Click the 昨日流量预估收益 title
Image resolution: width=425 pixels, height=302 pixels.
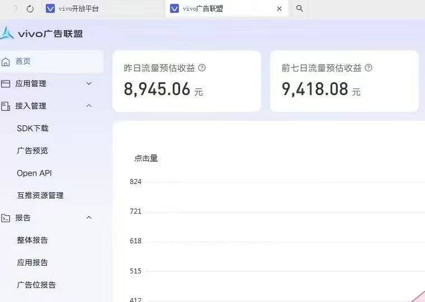159,68
